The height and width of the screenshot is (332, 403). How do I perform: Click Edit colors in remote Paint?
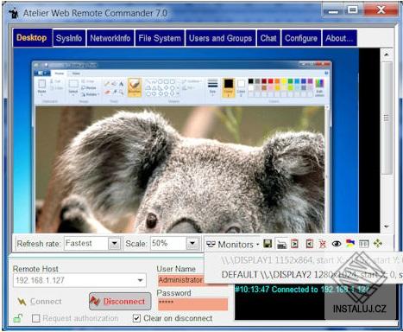[319, 87]
